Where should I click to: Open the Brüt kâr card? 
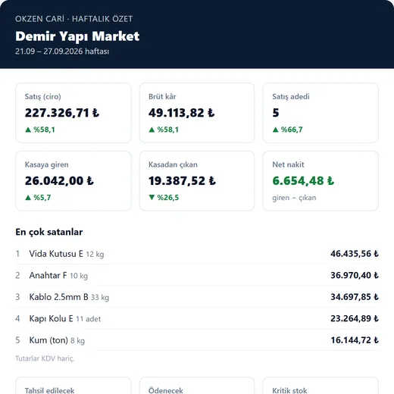point(197,113)
